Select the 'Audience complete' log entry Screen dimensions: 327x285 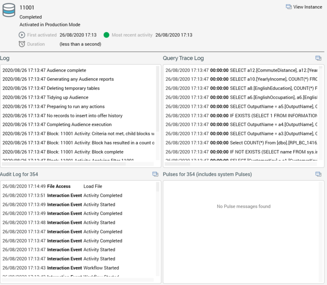coord(44,70)
